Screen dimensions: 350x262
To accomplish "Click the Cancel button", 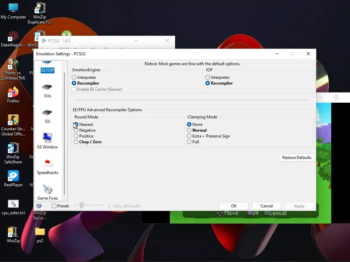I will pos(267,206).
